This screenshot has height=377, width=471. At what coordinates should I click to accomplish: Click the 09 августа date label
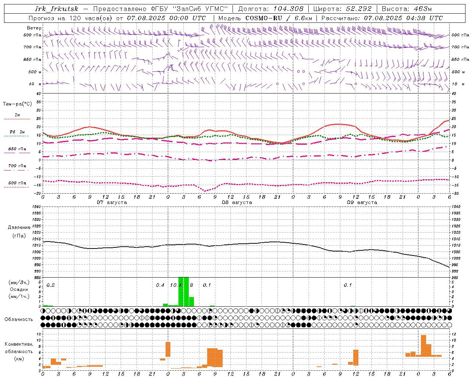(362, 202)
